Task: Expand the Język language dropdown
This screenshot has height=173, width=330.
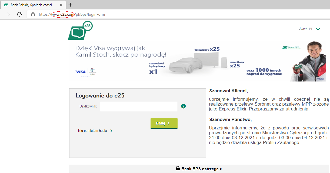Action: [x=318, y=29]
